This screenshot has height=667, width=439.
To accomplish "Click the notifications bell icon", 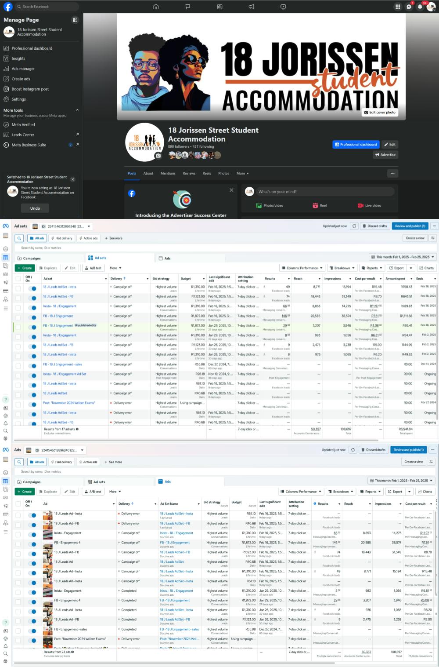I will pyautogui.click(x=420, y=7).
